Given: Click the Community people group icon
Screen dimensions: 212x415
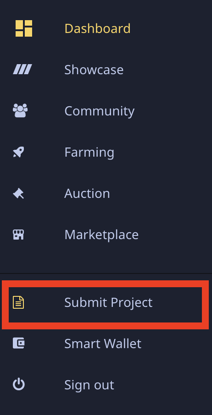Looking at the screenshot, I should pyautogui.click(x=20, y=110).
